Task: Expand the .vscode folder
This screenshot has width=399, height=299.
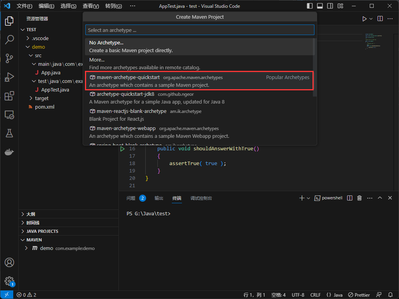Action: tap(40, 38)
